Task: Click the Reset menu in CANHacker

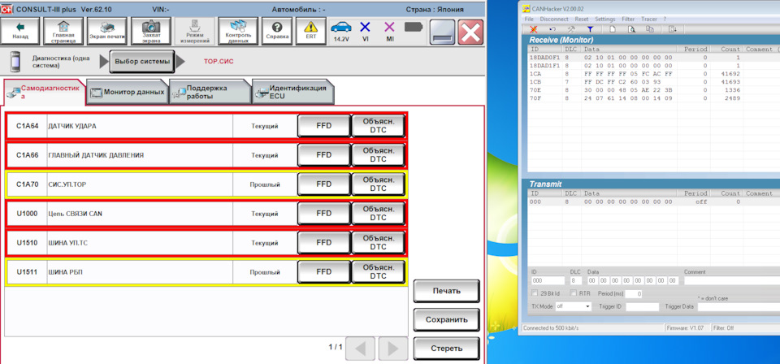Action: click(x=582, y=19)
